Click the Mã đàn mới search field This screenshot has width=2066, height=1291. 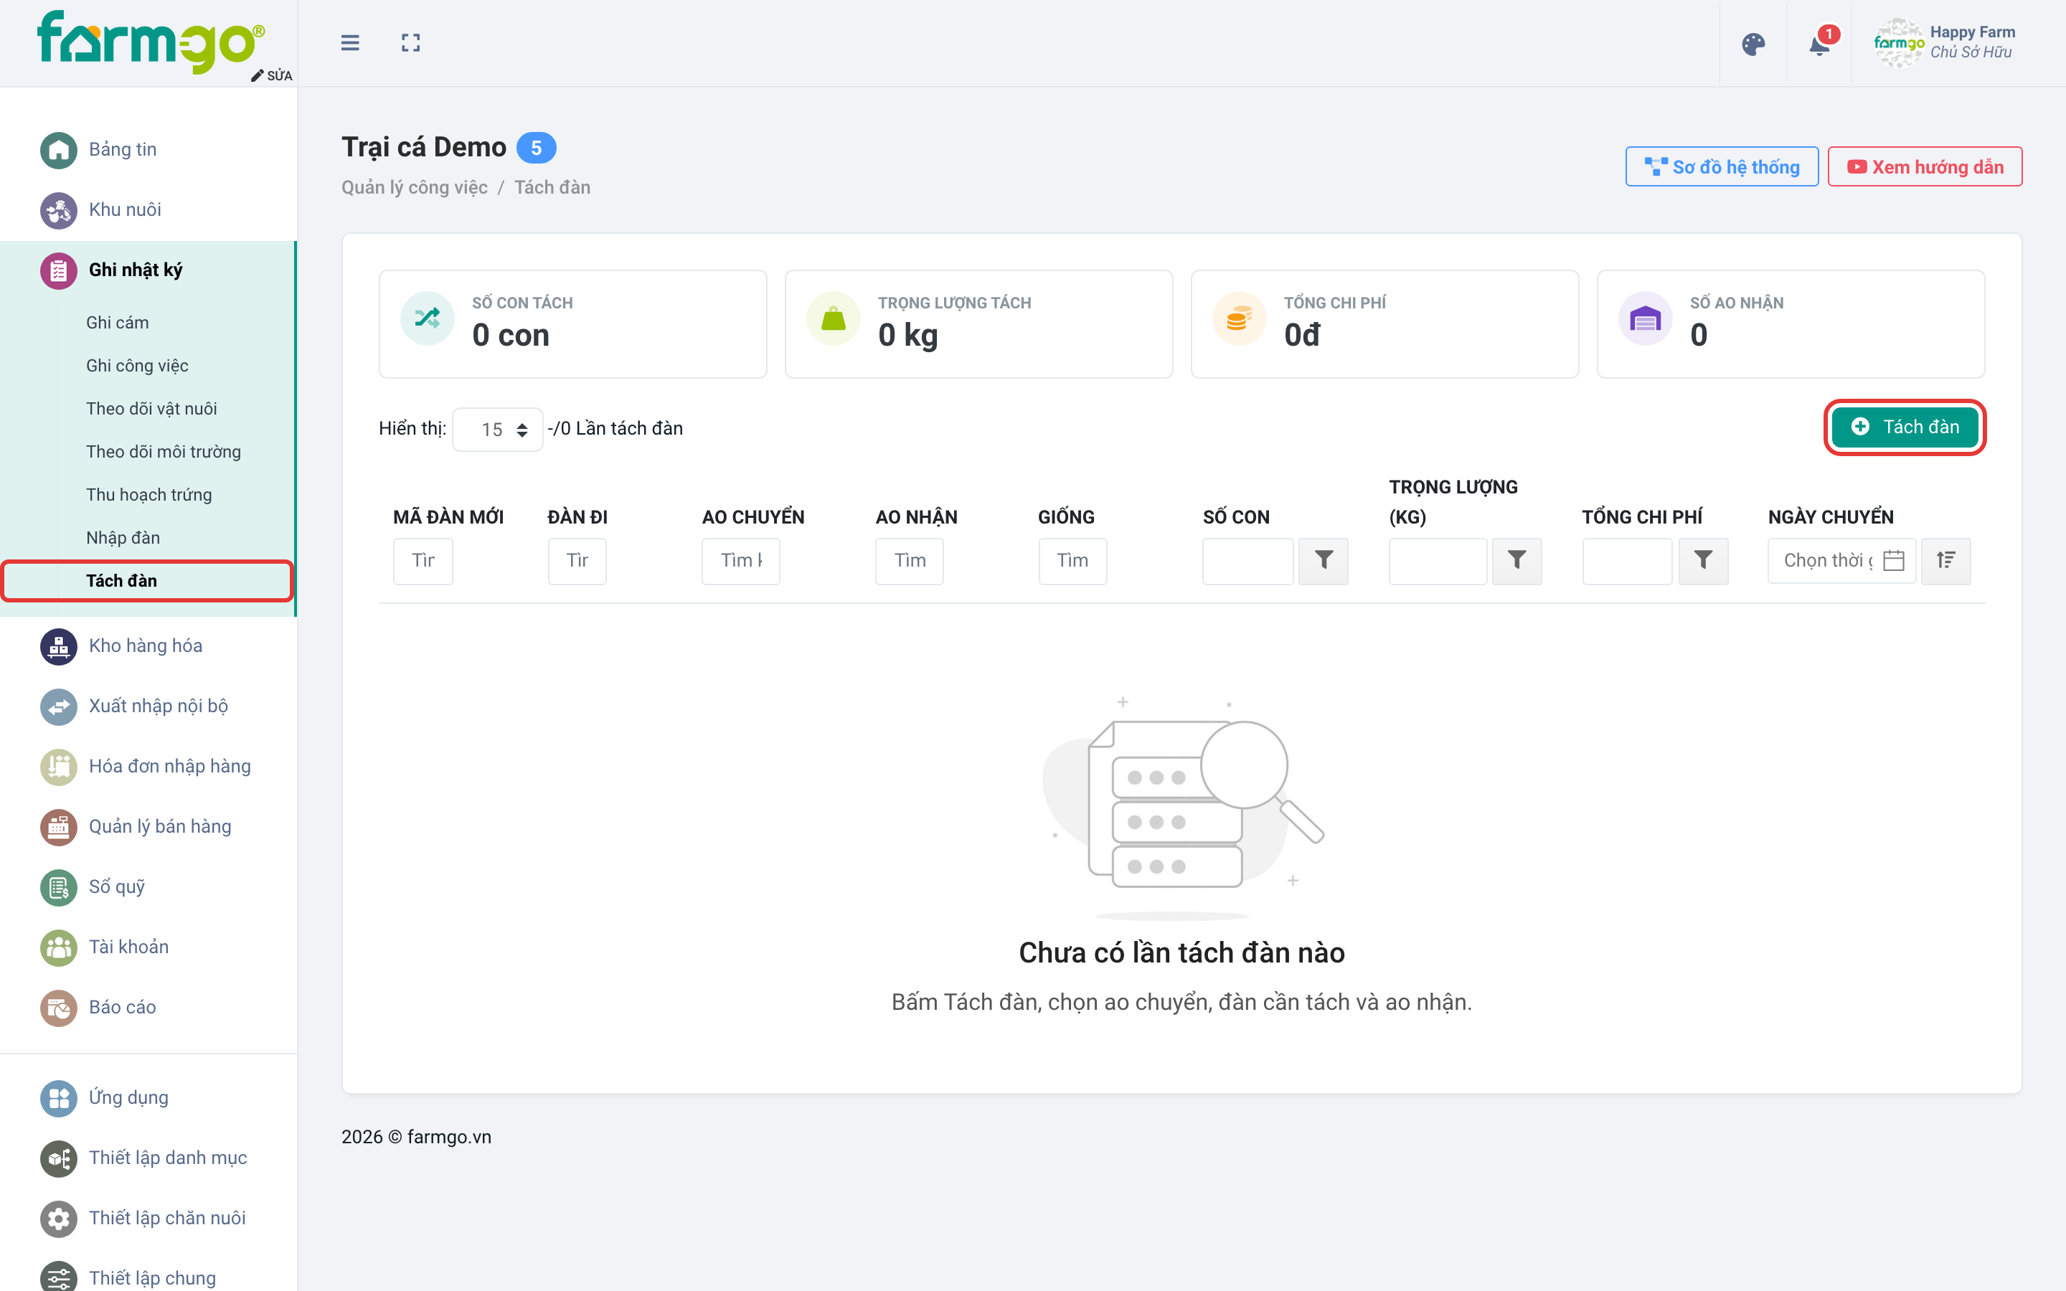pos(423,561)
